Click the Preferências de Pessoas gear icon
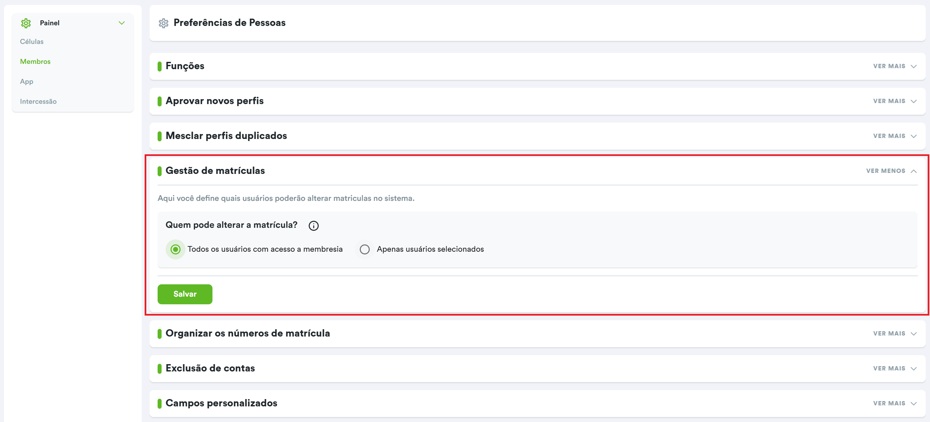Screen dimensions: 930x422 (x=164, y=23)
